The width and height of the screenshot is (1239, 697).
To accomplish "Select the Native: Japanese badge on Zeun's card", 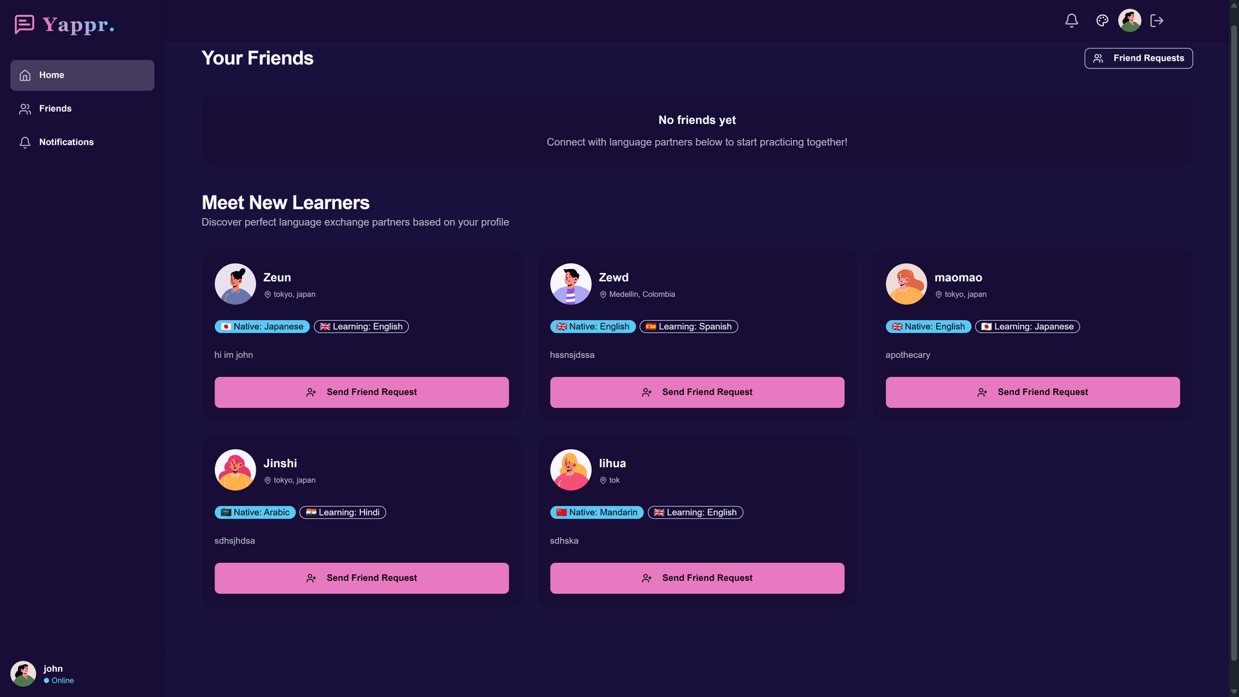I will [262, 327].
